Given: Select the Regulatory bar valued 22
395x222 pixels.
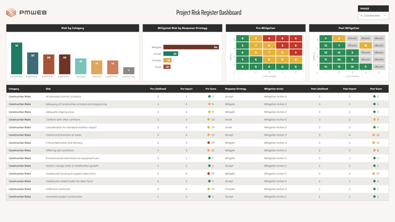Looking at the screenshot, I should point(33,63).
